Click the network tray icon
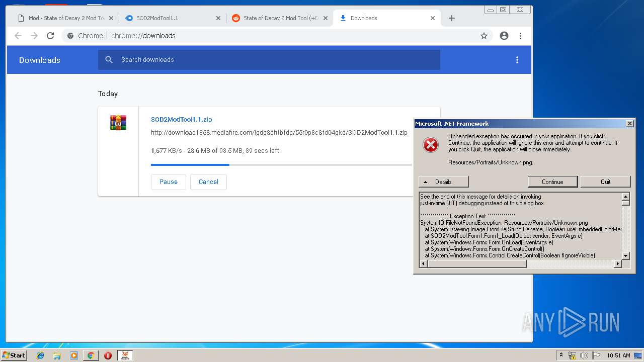This screenshot has height=362, width=644. coord(572,355)
